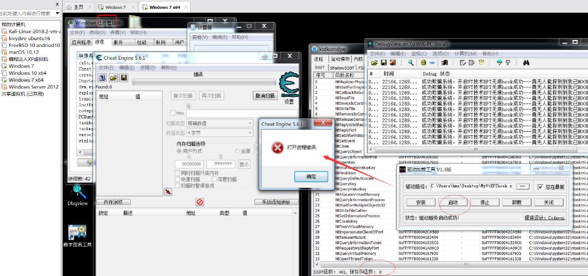
Task: Click the 内存浏览 memory view button
Action: pos(113,202)
